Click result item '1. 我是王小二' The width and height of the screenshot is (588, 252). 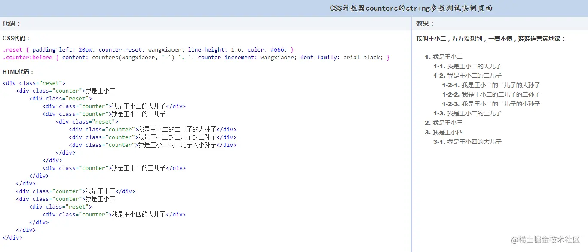[444, 57]
